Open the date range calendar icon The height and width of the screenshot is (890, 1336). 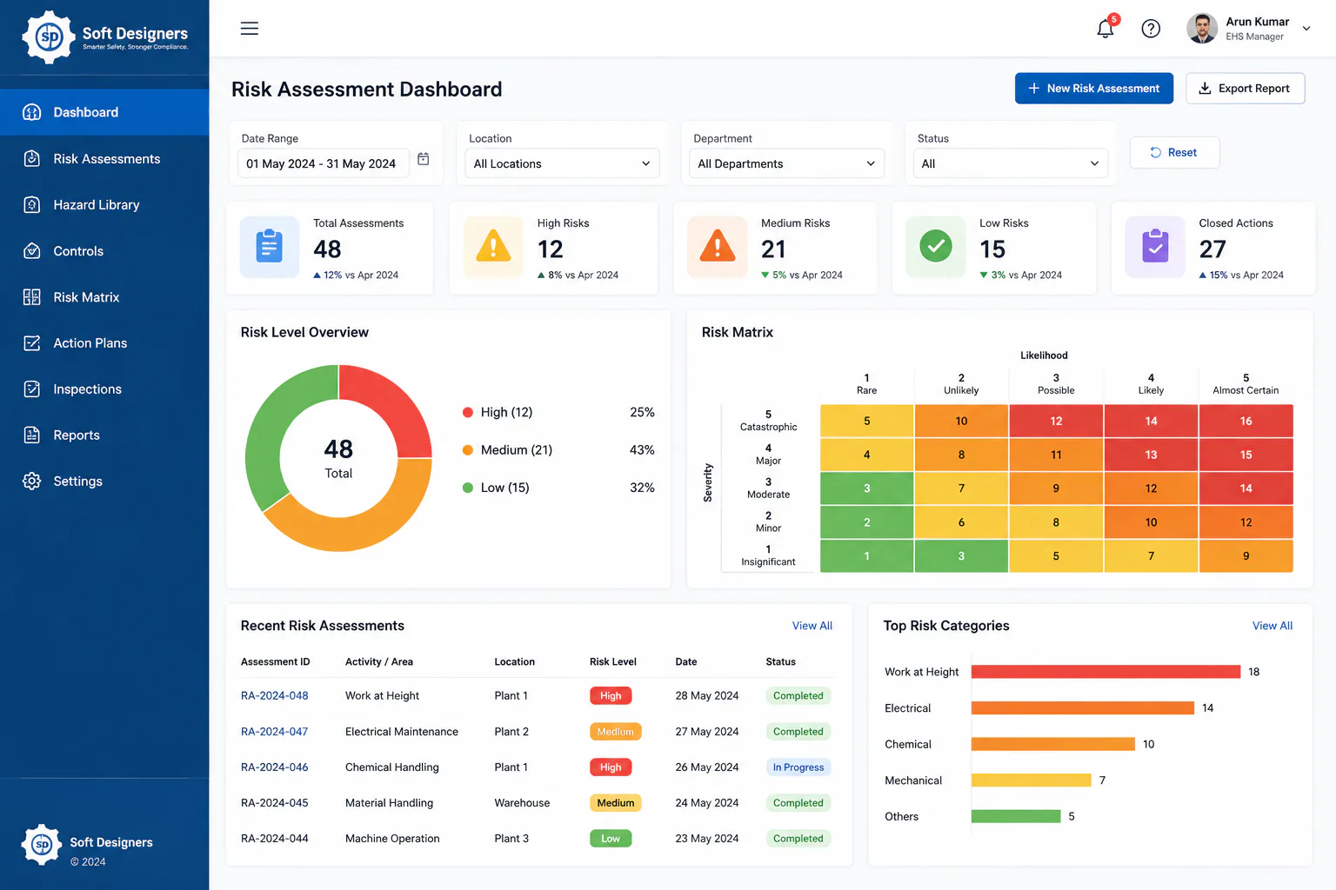[424, 159]
